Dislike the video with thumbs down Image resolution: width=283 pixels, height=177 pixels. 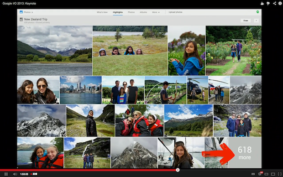pyautogui.click(x=268, y=4)
